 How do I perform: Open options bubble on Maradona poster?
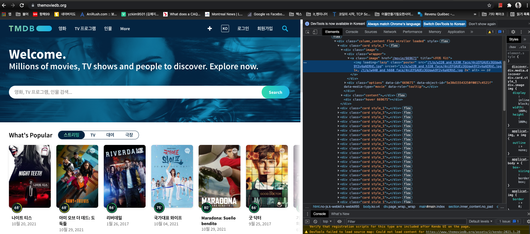point(235,151)
